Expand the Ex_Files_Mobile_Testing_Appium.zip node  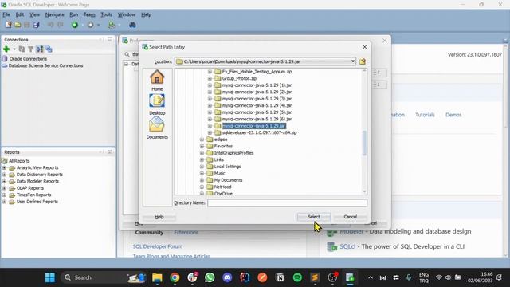(x=210, y=72)
